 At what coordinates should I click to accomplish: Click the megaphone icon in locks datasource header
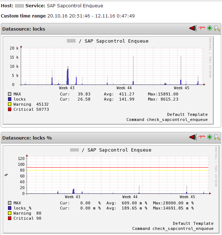[x=193, y=28]
